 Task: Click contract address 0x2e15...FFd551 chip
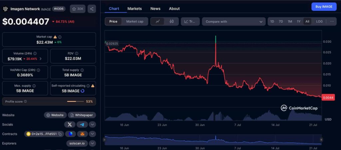point(44,134)
